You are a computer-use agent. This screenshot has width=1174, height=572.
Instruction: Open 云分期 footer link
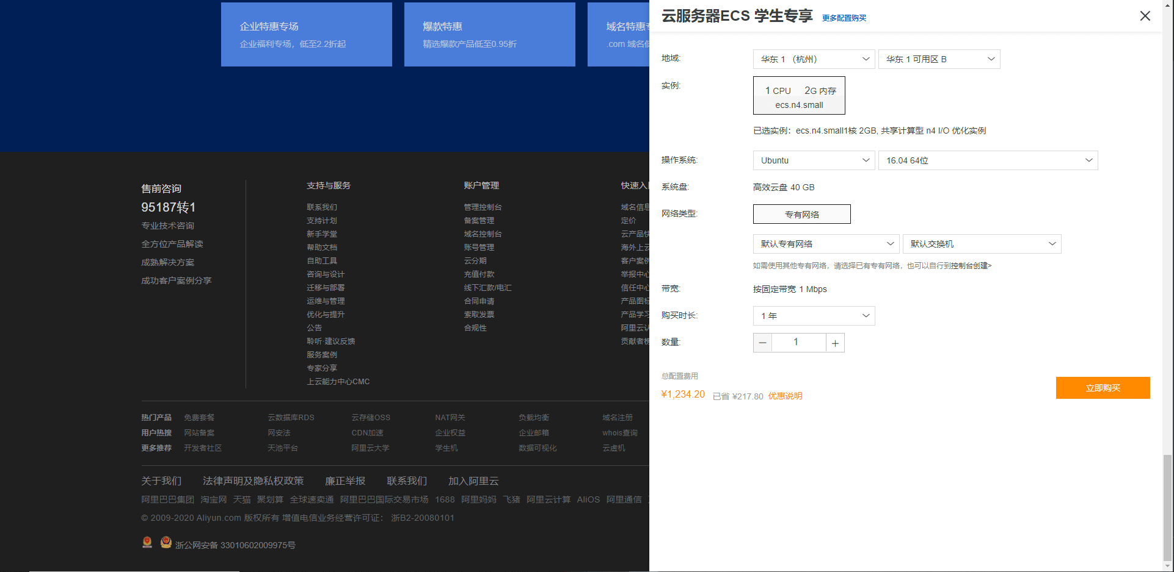coord(475,261)
